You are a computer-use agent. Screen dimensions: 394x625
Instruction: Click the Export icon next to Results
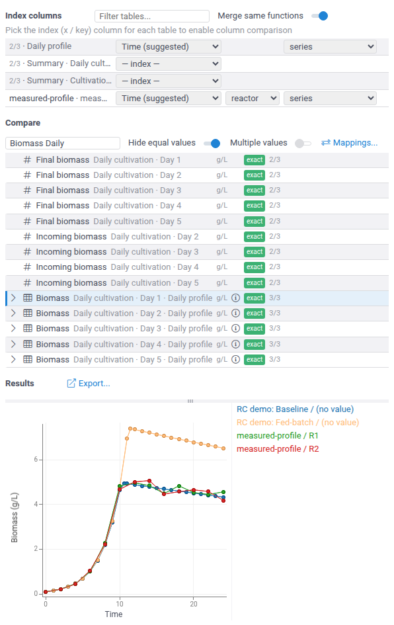71,383
